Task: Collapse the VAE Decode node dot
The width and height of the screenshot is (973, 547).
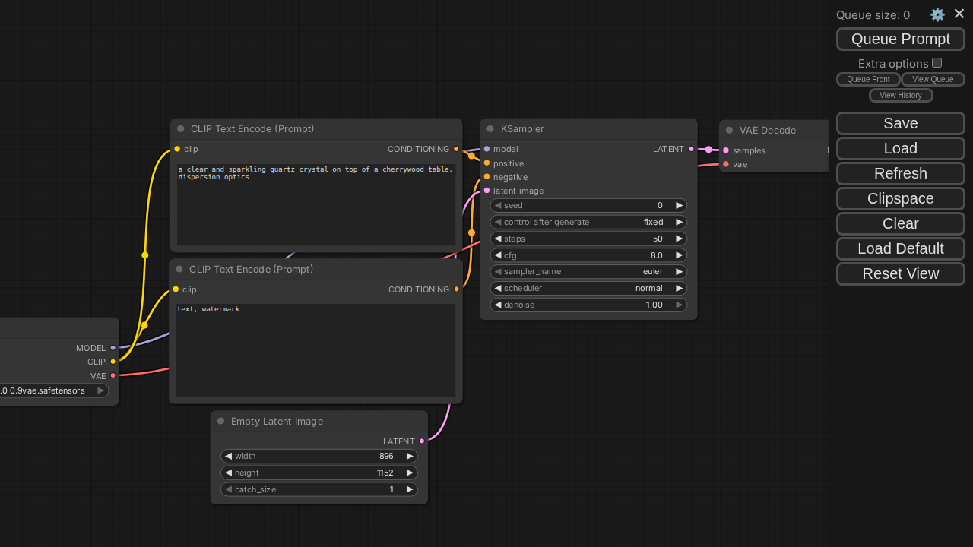Action: pos(729,131)
